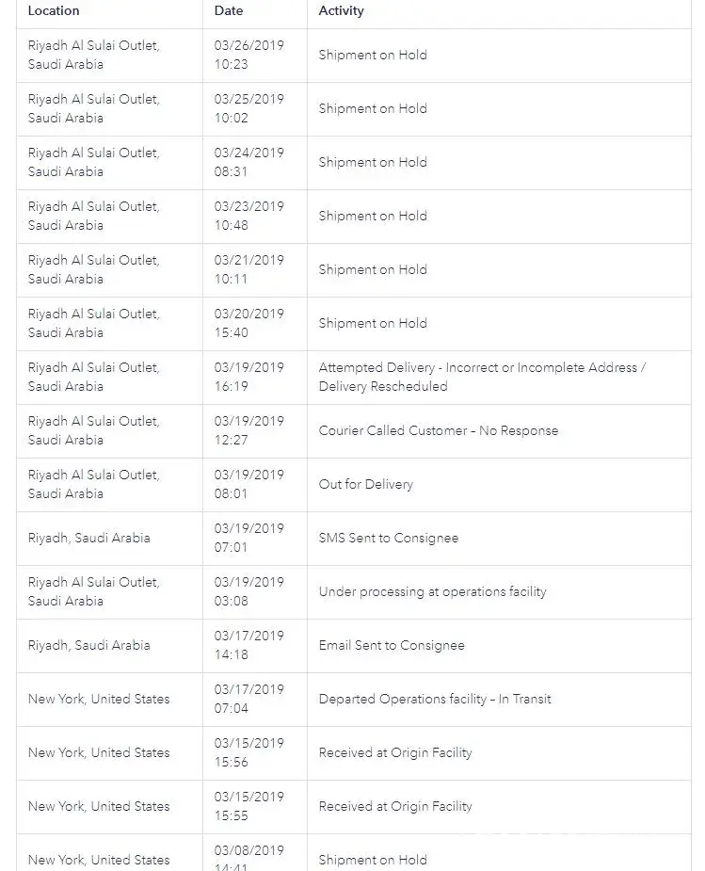Click the Date column header

pyautogui.click(x=229, y=11)
